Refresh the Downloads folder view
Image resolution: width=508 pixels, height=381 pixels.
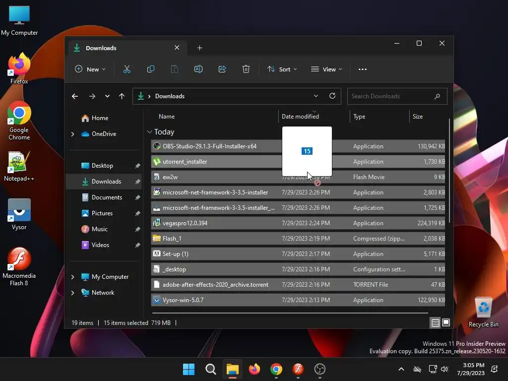pos(332,96)
